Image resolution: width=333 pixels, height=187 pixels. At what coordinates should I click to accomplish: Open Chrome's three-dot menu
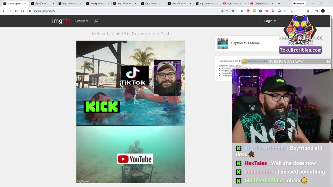(x=329, y=11)
